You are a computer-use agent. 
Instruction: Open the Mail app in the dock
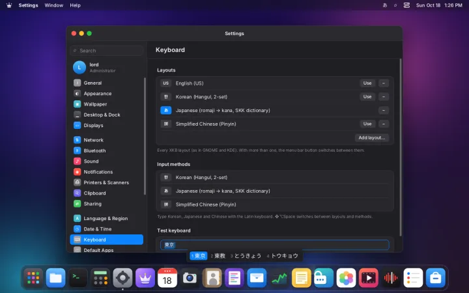click(x=257, y=278)
